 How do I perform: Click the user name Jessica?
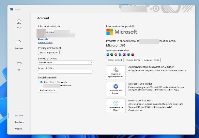tap(50, 32)
